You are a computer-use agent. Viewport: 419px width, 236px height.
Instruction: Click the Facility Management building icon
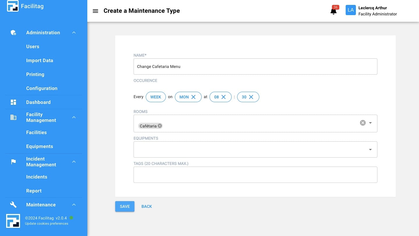13,117
